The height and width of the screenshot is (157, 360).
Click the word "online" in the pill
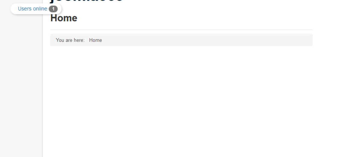(x=40, y=9)
